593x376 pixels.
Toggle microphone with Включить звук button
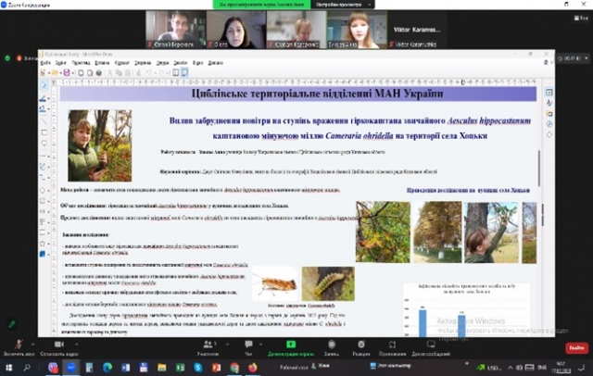pos(19,347)
